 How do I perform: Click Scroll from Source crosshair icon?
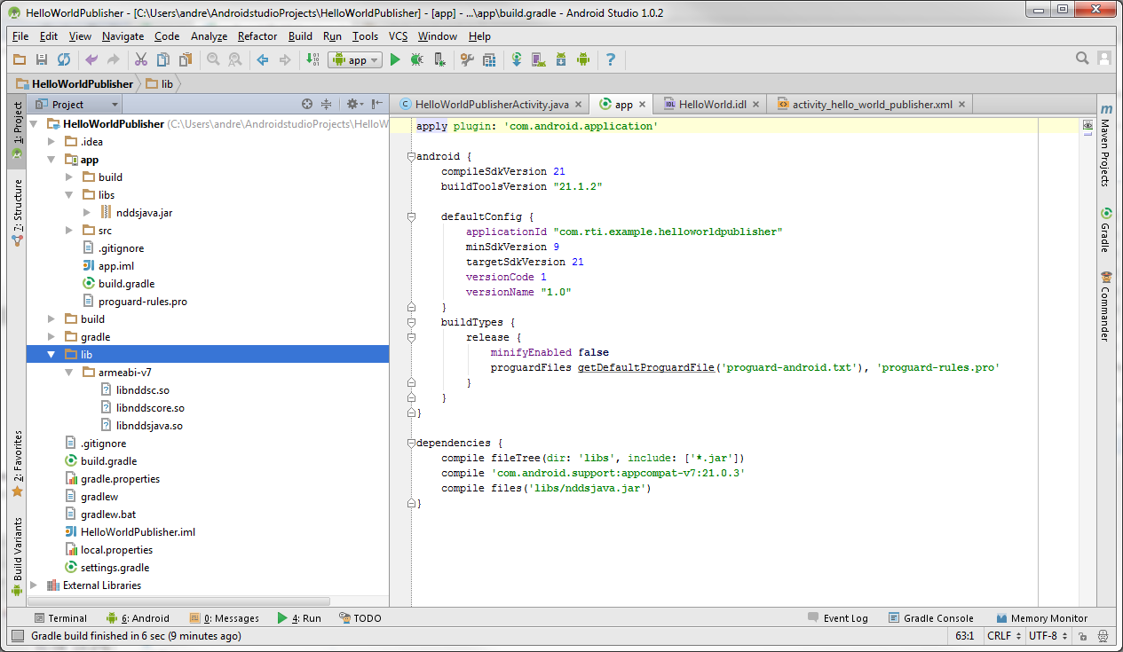[x=307, y=104]
